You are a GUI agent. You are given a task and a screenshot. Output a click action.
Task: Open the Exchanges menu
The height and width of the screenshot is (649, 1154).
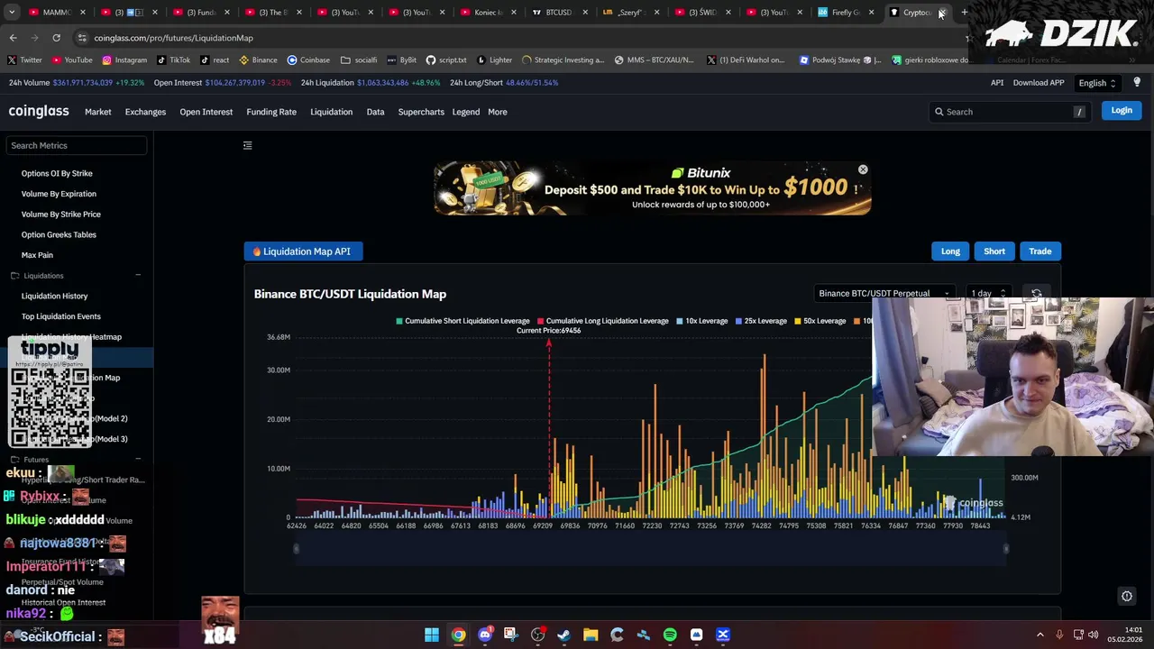coord(145,112)
